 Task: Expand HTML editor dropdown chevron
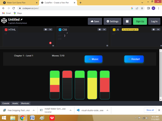[50, 29]
